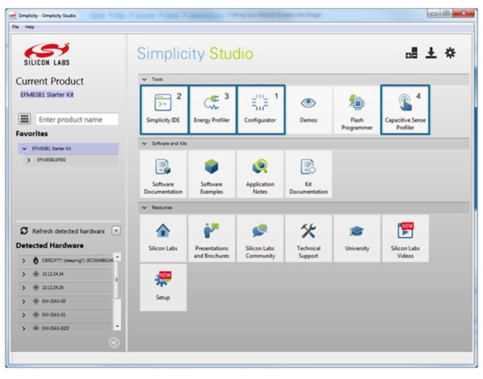
Task: Collapse the Tools section
Action: (x=144, y=79)
